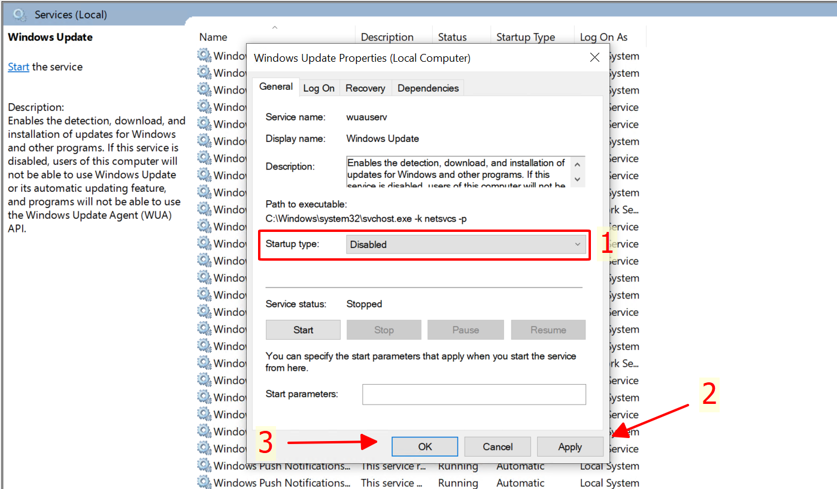The width and height of the screenshot is (837, 489).
Task: Click gear icon beside first Windows Push Notifications row
Action: point(205,466)
